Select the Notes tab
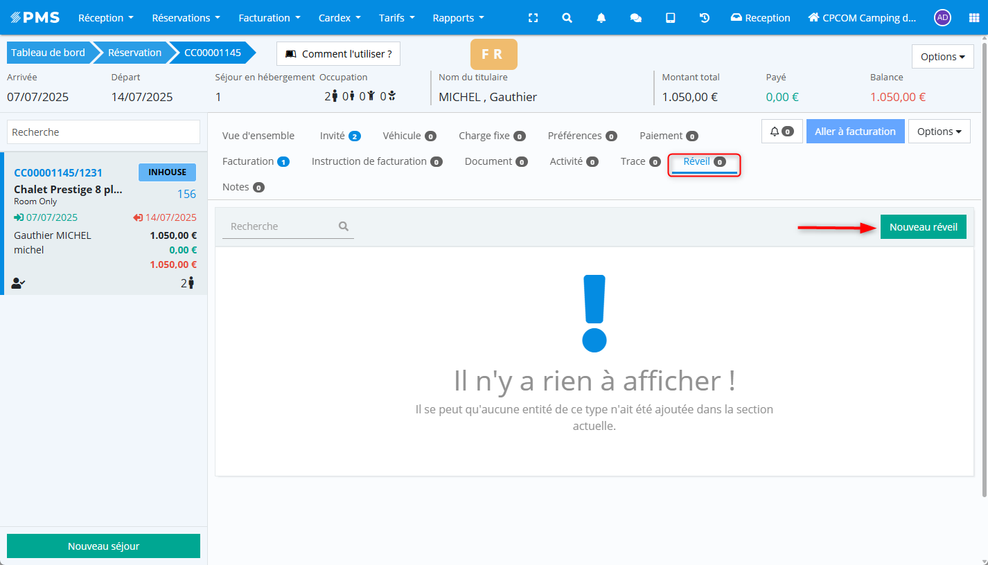988x565 pixels. coord(242,187)
